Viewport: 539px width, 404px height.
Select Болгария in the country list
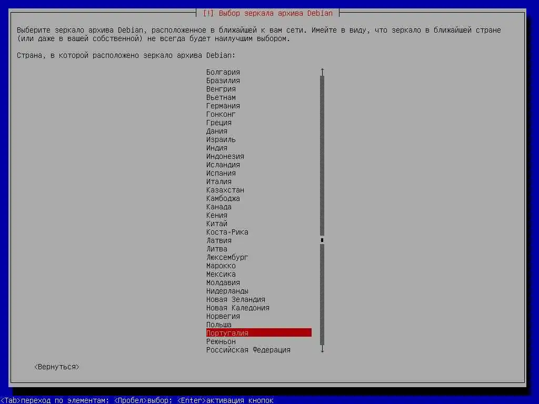tap(223, 72)
